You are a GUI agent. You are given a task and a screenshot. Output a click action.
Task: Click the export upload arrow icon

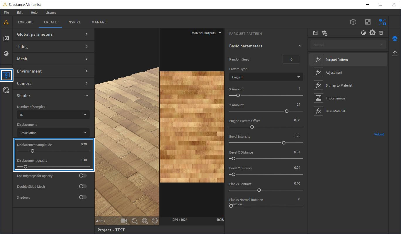395,53
